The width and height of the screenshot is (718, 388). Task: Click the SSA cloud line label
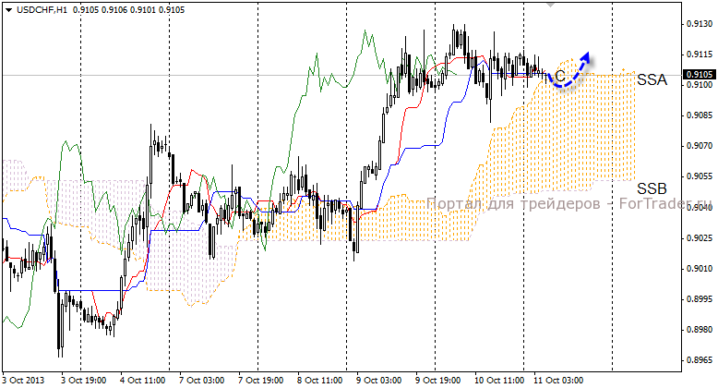[x=652, y=79]
